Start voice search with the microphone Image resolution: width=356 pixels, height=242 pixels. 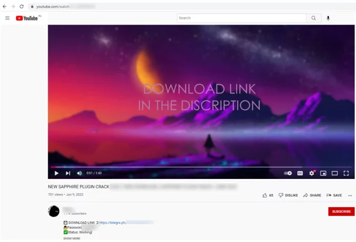328,18
